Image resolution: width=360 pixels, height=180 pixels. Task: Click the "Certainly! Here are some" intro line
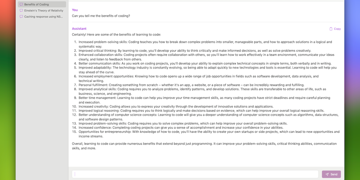[x=116, y=34]
